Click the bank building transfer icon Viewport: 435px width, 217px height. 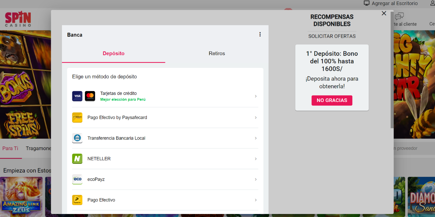(77, 138)
